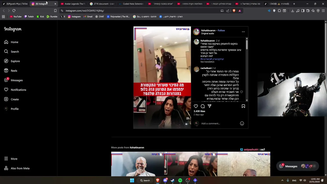Image resolution: width=327 pixels, height=184 pixels.
Task: Expand the system tray hidden icons chevron
Action: coord(282,180)
